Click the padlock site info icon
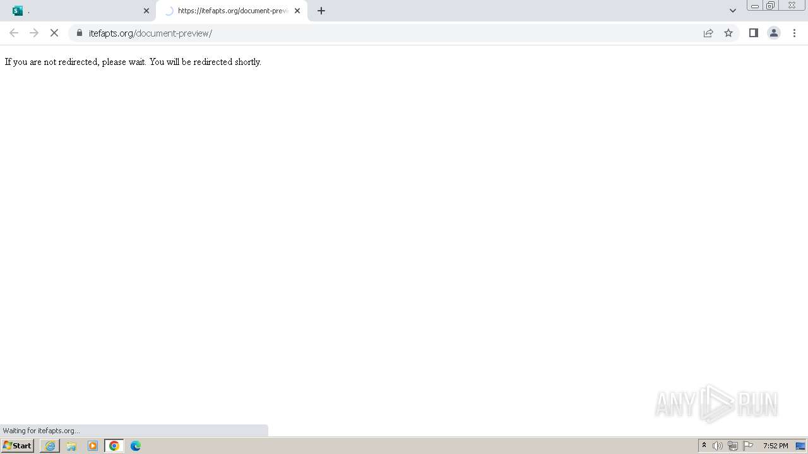The height and width of the screenshot is (454, 808). coord(80,33)
